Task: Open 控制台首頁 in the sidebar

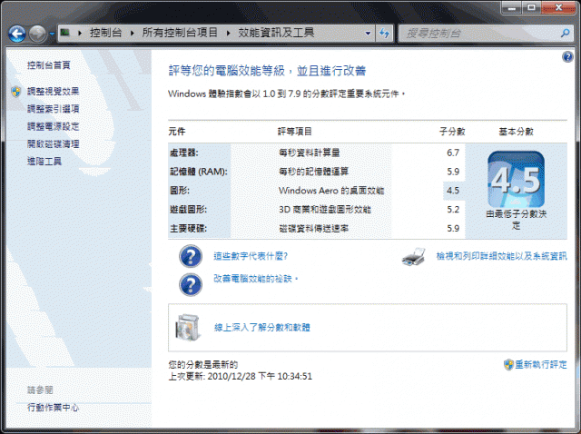Action: coord(48,65)
